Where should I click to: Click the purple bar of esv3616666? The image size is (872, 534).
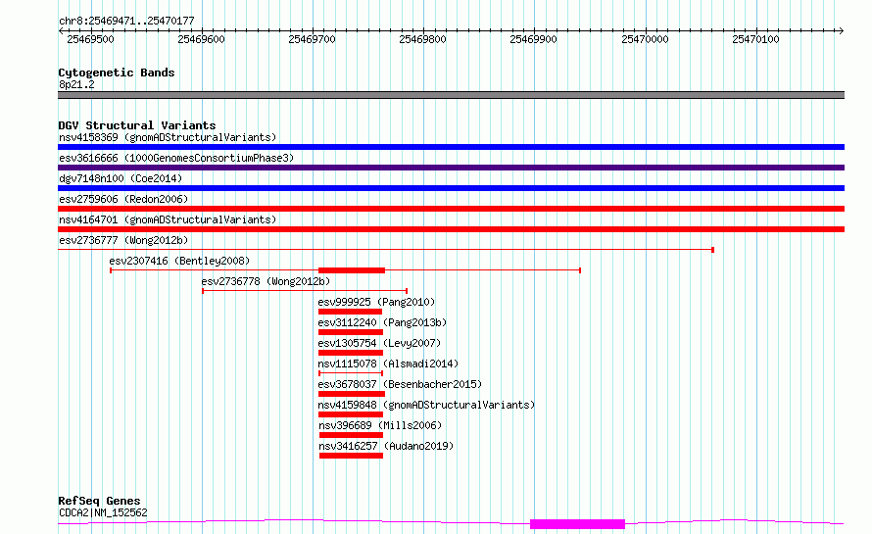pos(451,168)
